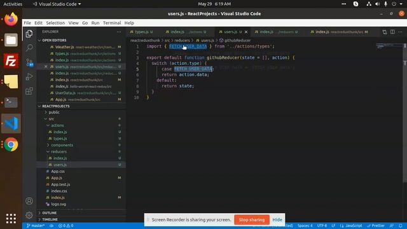Open the Edit menu
This screenshot has height=229, width=407.
click(x=38, y=23)
